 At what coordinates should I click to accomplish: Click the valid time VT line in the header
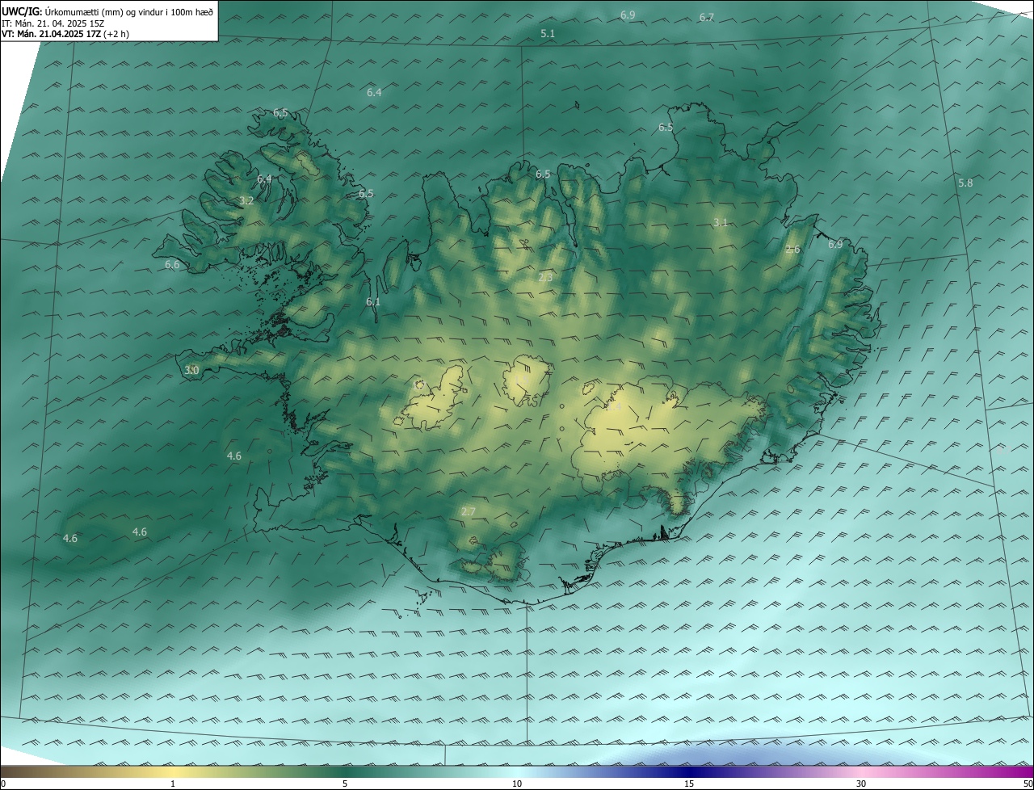(65, 34)
